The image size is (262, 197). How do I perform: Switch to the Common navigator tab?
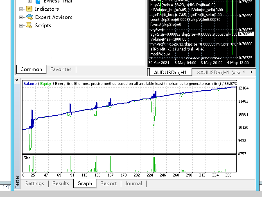coord(31,69)
